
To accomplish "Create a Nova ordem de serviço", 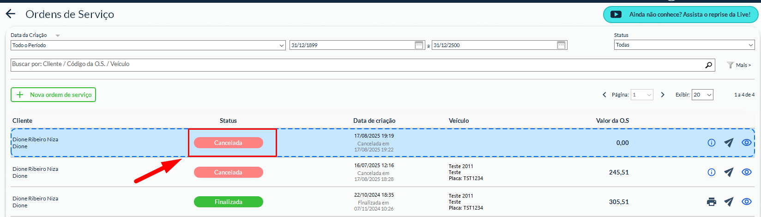I will [54, 95].
